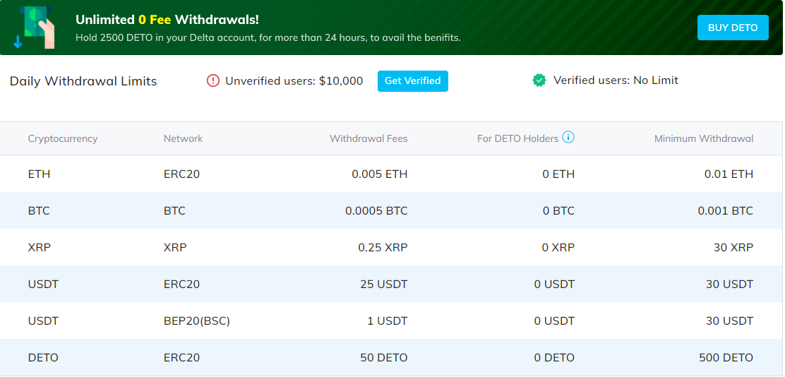Select the DETO ERC20 row
The image size is (785, 377).
[x=392, y=357]
